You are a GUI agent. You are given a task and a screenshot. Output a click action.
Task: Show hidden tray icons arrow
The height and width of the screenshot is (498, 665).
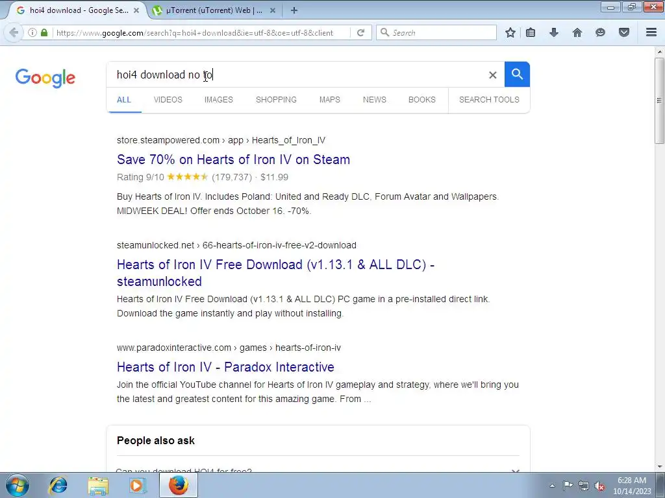(x=552, y=486)
